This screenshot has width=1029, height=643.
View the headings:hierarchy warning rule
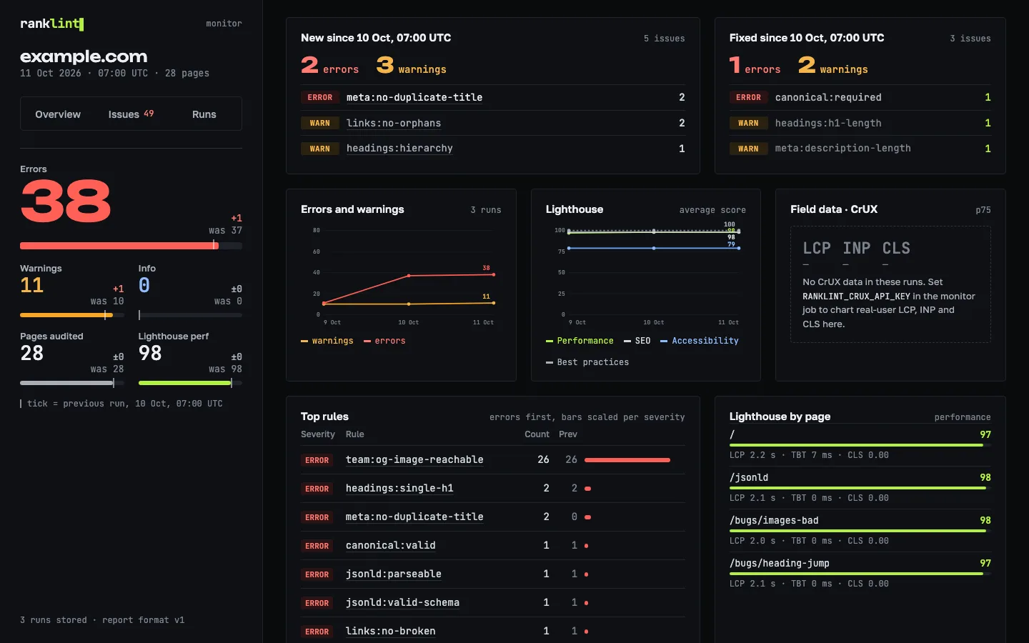click(399, 148)
